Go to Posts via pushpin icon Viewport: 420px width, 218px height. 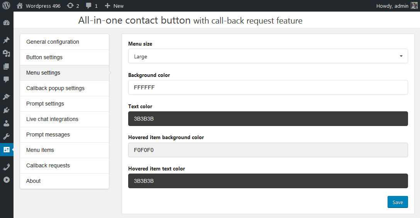(6, 40)
